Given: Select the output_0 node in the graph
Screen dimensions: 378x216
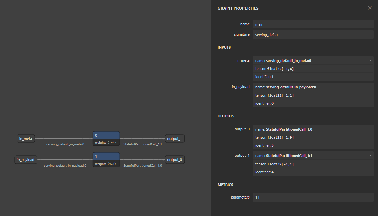Looking at the screenshot, I should coord(175,160).
